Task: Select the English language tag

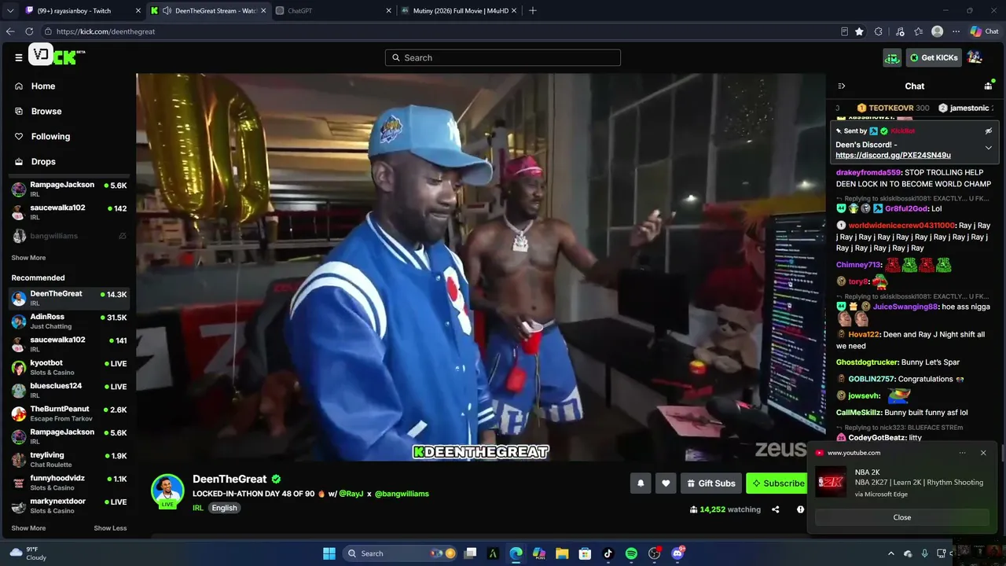Action: [x=224, y=508]
